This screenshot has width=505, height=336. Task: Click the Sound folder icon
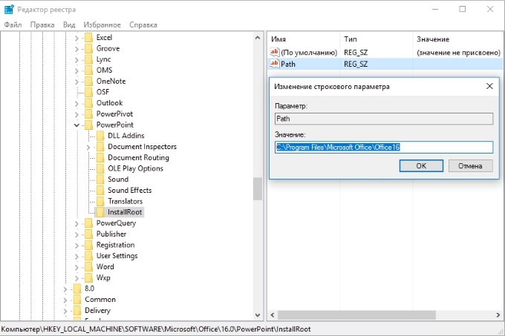(x=100, y=179)
